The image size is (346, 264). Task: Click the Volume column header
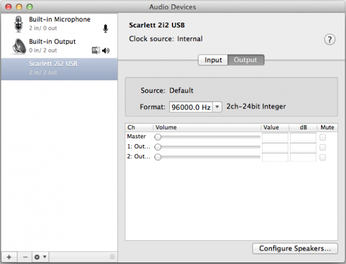[207, 127]
